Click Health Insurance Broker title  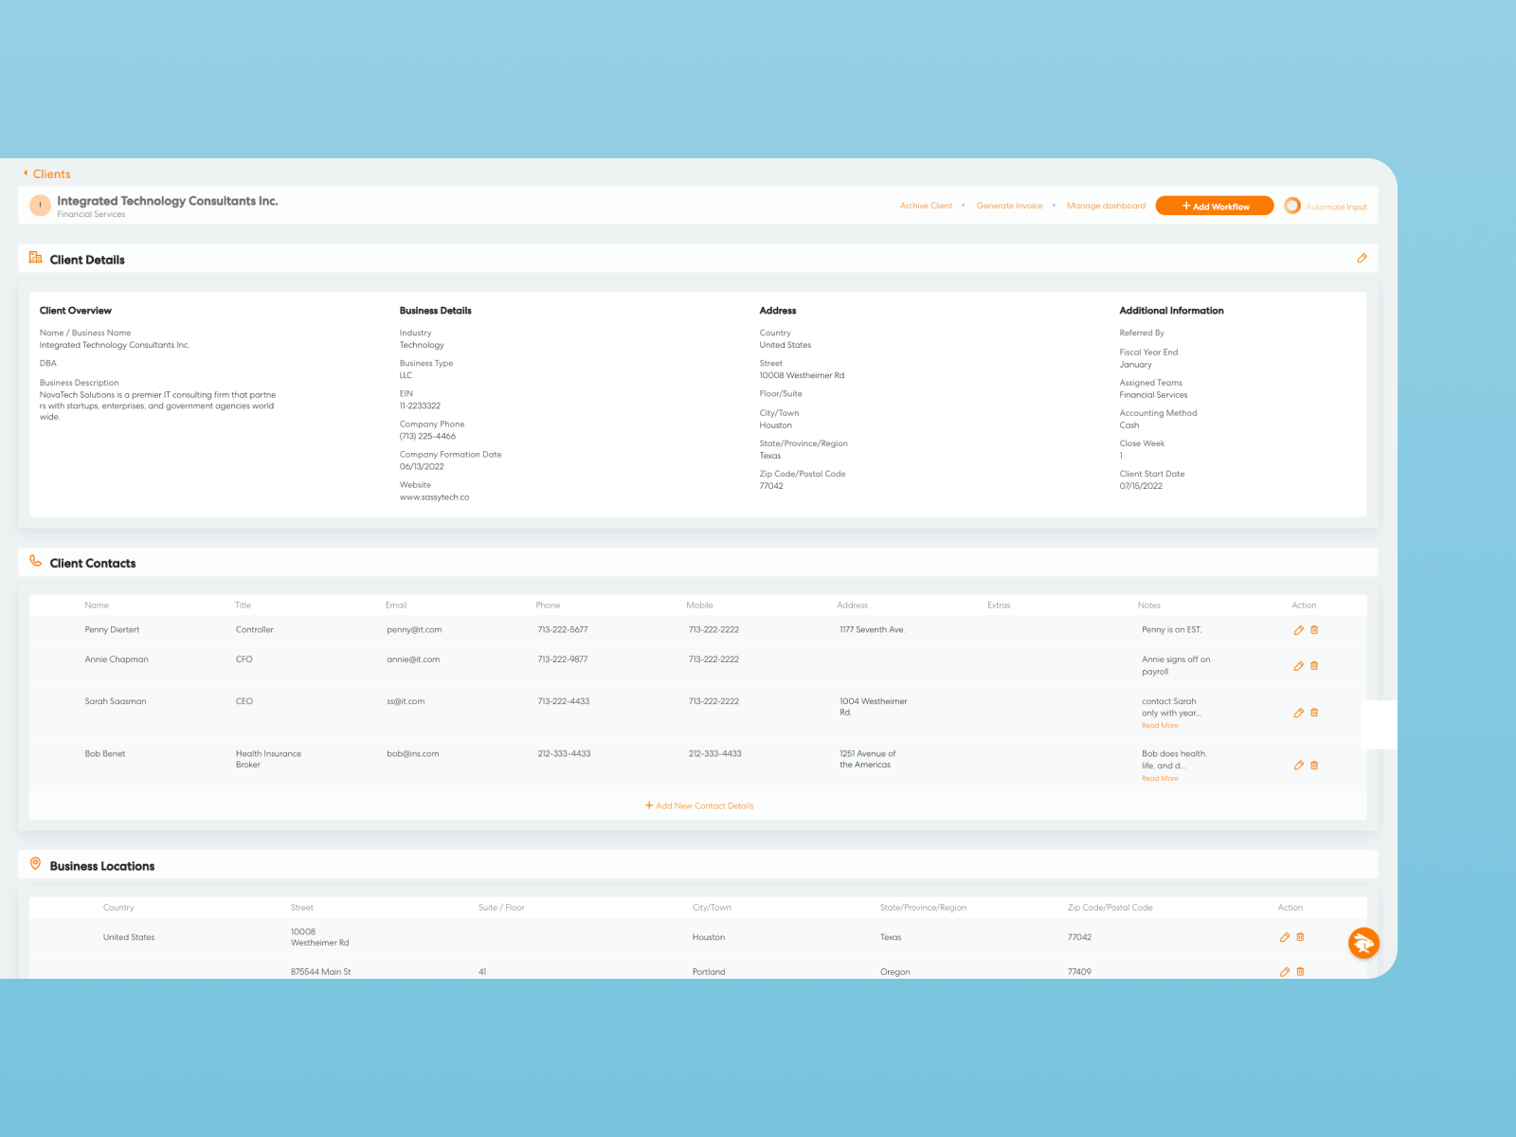click(x=268, y=759)
